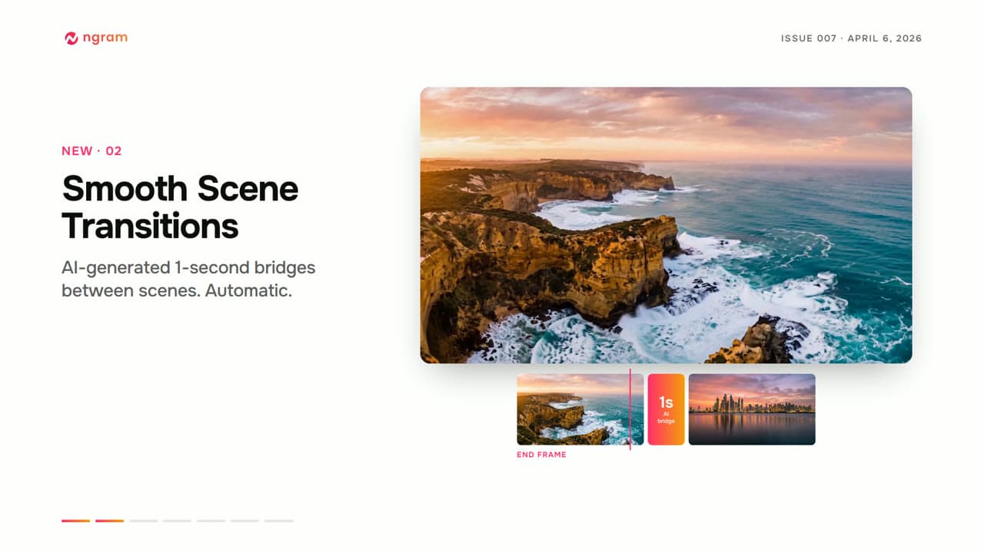This screenshot has width=984, height=553.
Task: Click the ngram logo icon
Action: tap(71, 38)
